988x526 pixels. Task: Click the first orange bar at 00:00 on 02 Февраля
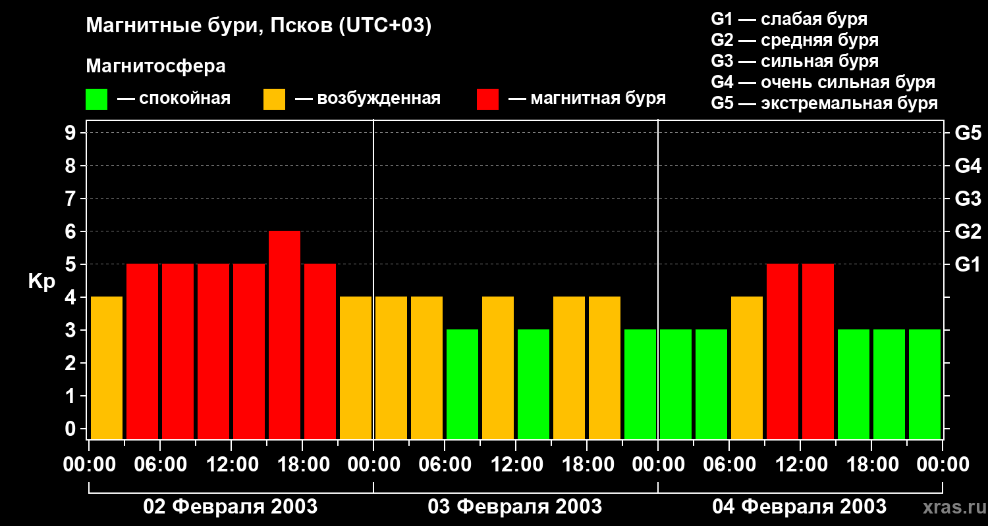point(107,368)
